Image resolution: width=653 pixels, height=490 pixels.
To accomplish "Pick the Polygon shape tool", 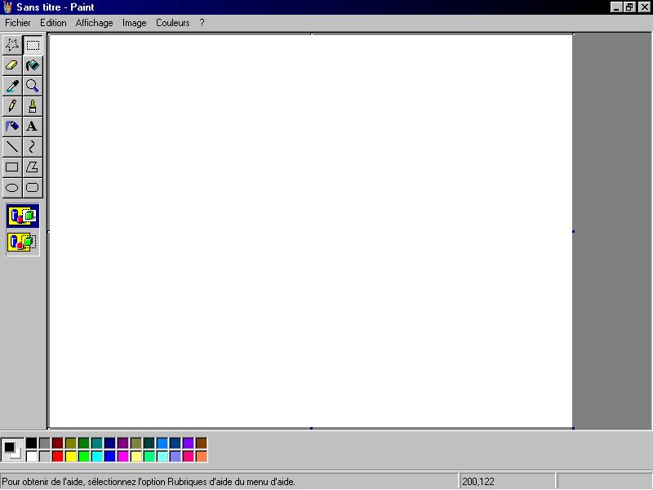I will (33, 167).
